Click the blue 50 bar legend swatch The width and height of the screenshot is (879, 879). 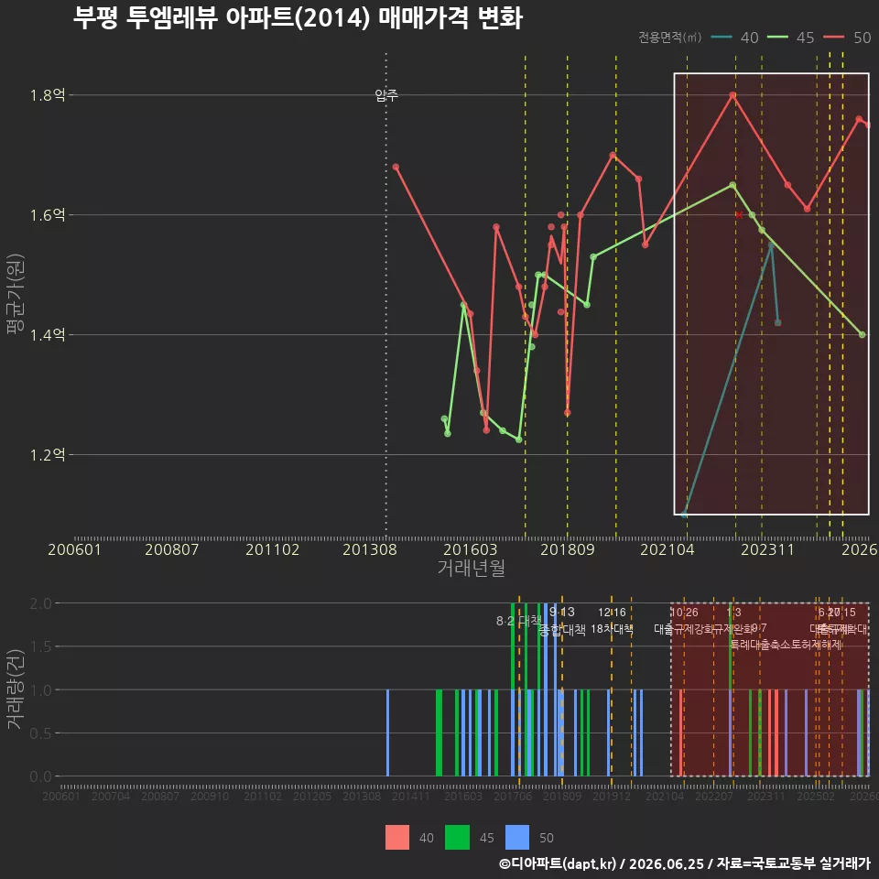coord(516,838)
